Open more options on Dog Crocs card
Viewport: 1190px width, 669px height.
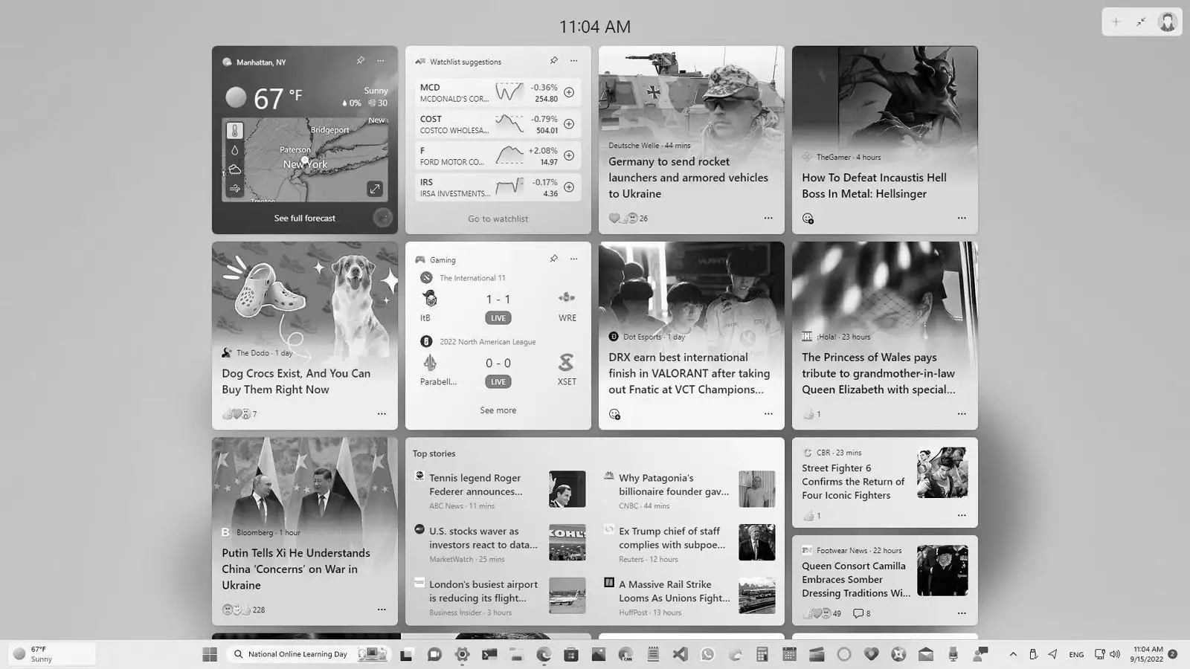click(x=382, y=414)
